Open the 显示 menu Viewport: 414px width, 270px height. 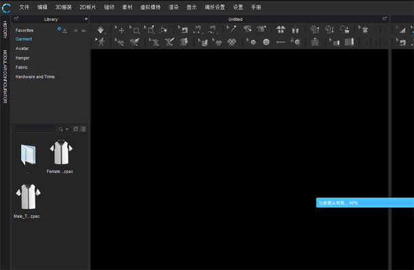[191, 7]
